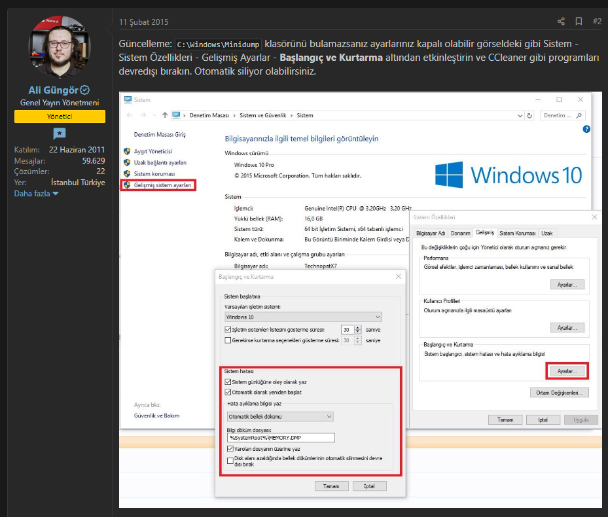Open Başlangıç ve Kurtarma Ayarlar button
The height and width of the screenshot is (517, 608).
tap(567, 371)
